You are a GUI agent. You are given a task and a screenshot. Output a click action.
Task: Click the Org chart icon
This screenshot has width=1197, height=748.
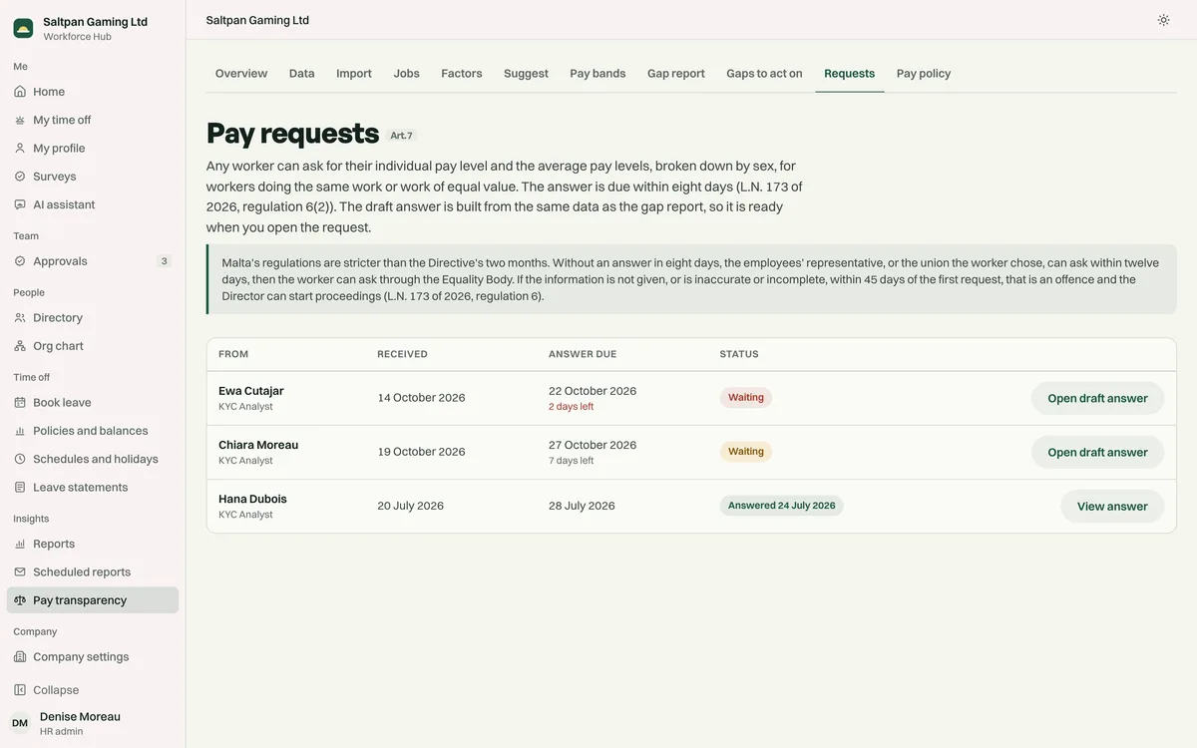pos(20,346)
